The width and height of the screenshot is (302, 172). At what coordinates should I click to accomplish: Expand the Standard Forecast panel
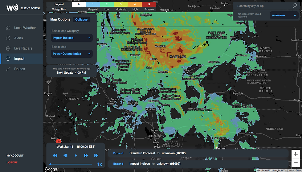118,153
